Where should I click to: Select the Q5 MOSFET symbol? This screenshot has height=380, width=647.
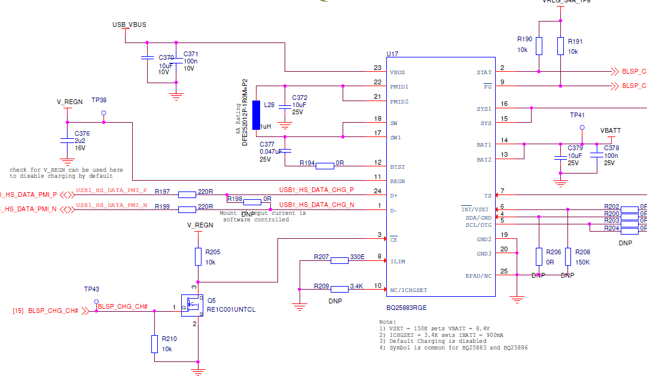pyautogui.click(x=193, y=306)
